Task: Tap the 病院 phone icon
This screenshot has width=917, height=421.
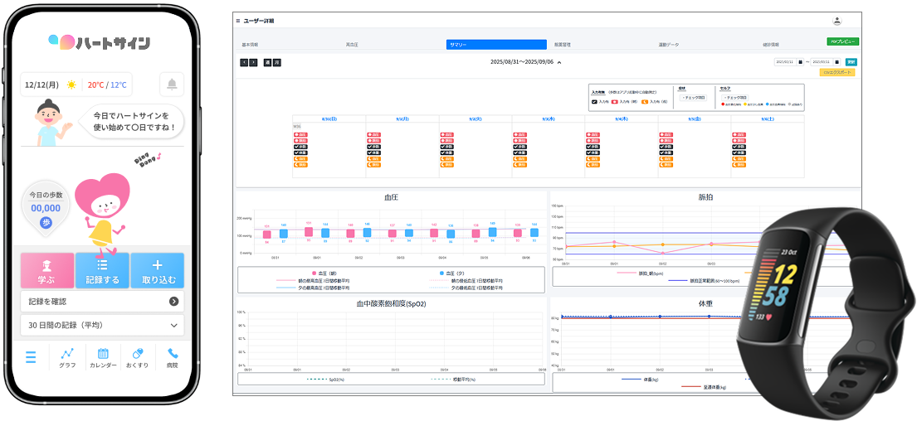Action: coord(173,358)
